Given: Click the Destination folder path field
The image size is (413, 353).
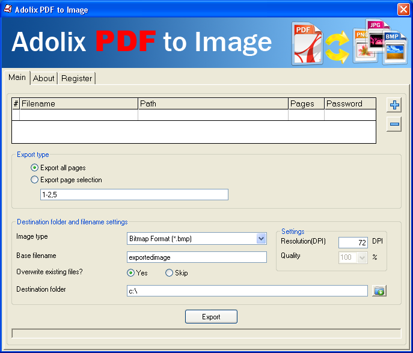Looking at the screenshot, I should [x=247, y=291].
